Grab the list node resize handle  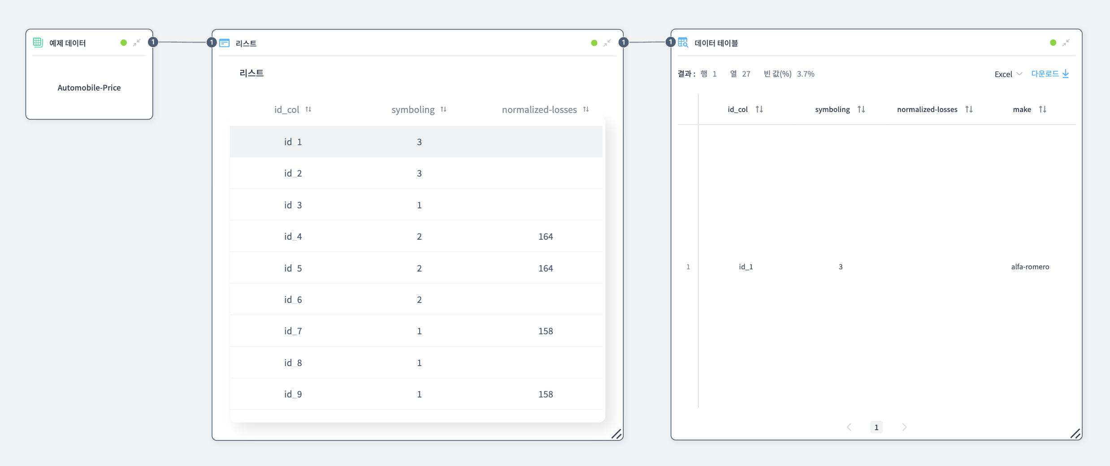pyautogui.click(x=616, y=434)
